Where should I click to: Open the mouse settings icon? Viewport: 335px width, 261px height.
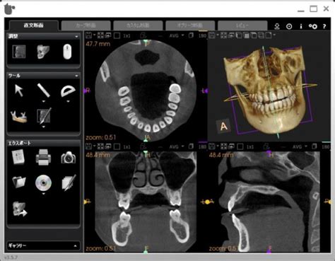pos(67,52)
